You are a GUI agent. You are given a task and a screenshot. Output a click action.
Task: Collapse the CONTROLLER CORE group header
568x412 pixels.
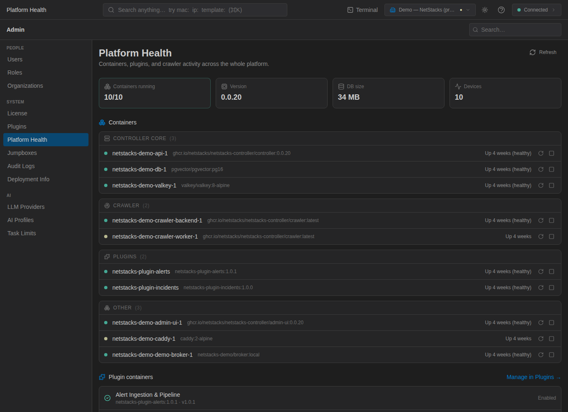(330, 138)
